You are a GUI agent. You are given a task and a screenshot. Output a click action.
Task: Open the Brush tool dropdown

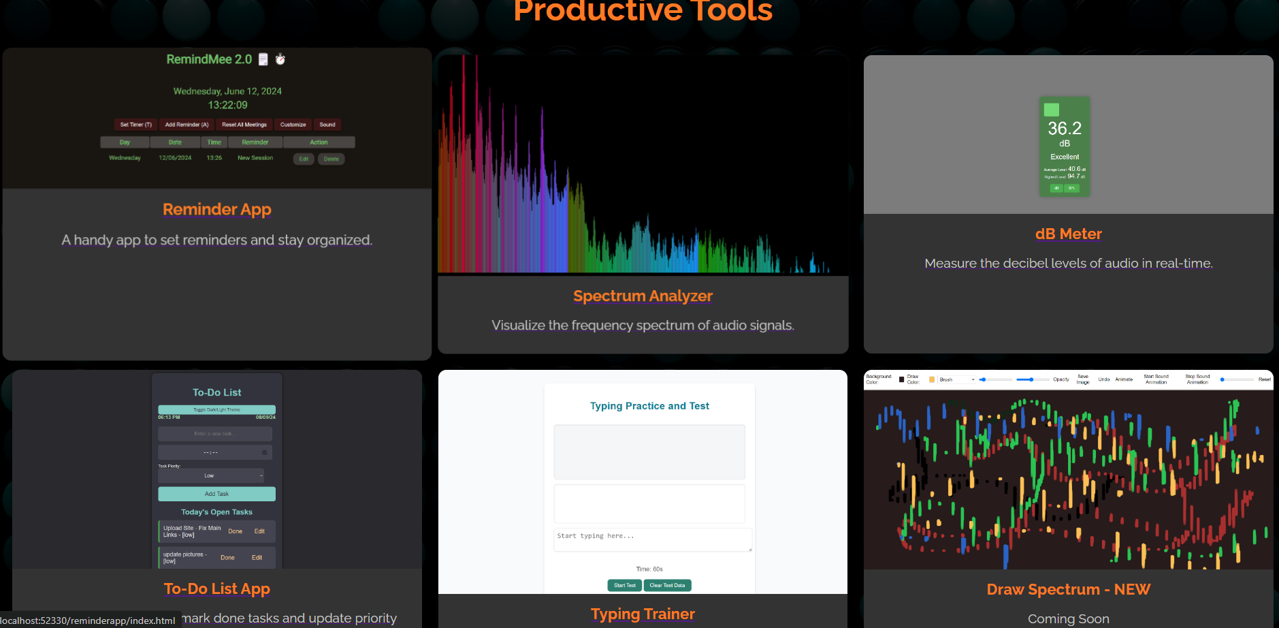pos(957,379)
